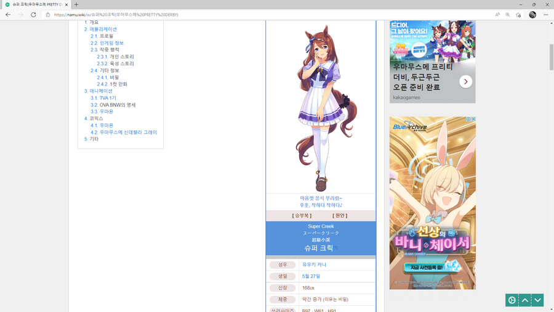Image resolution: width=554 pixels, height=312 pixels.
Task: Click the zoom magnifier icon in address bar
Action: (x=508, y=15)
